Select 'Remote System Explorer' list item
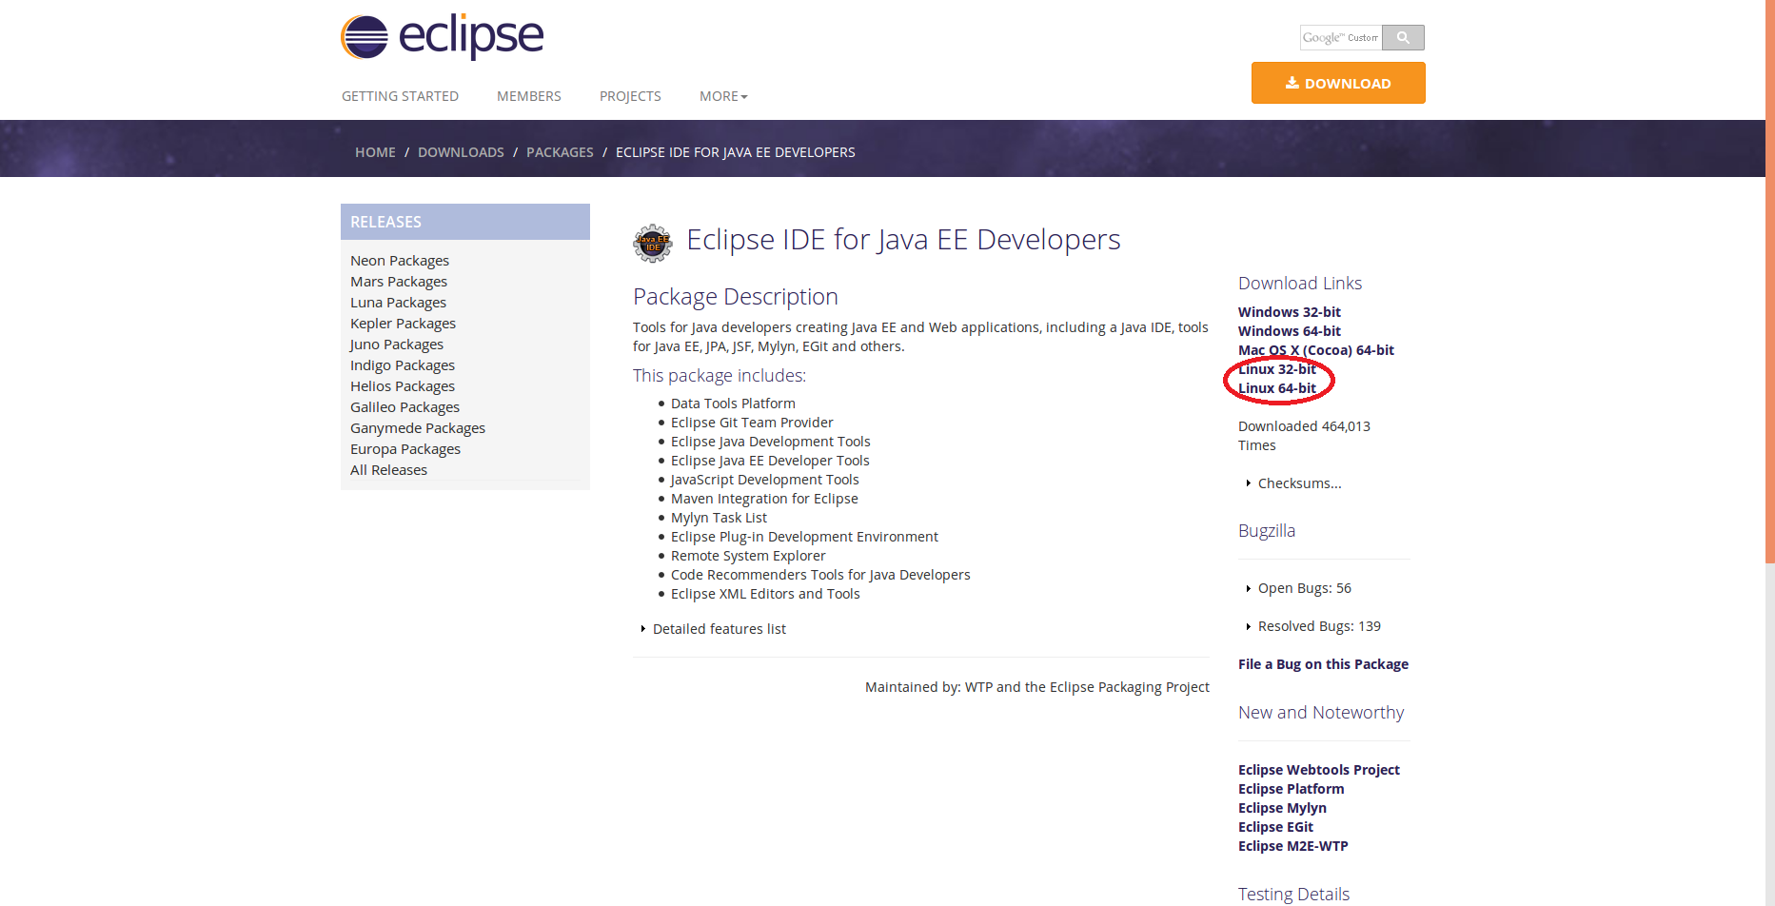Image resolution: width=1775 pixels, height=906 pixels. (748, 556)
